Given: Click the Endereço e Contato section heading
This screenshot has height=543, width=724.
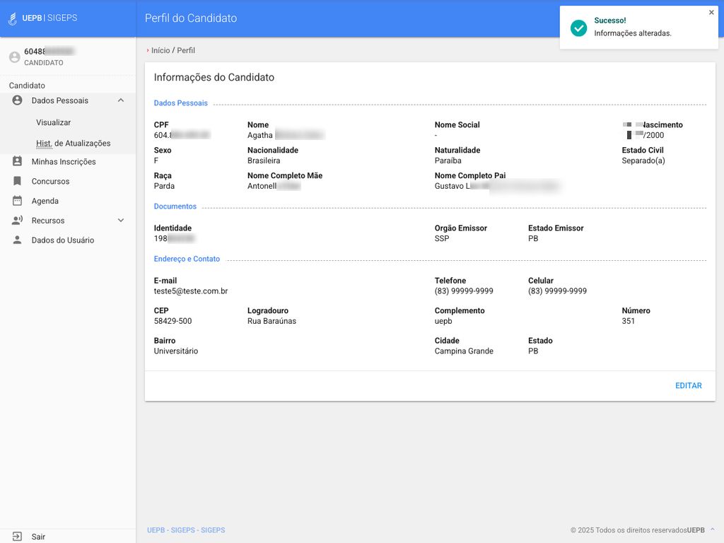Looking at the screenshot, I should click(187, 259).
